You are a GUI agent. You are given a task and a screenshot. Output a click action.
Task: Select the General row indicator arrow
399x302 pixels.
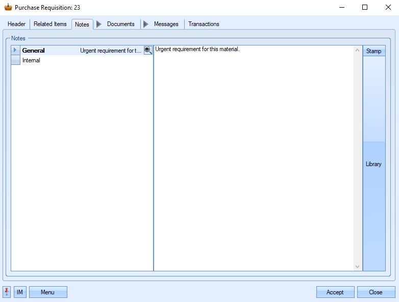[x=15, y=50]
